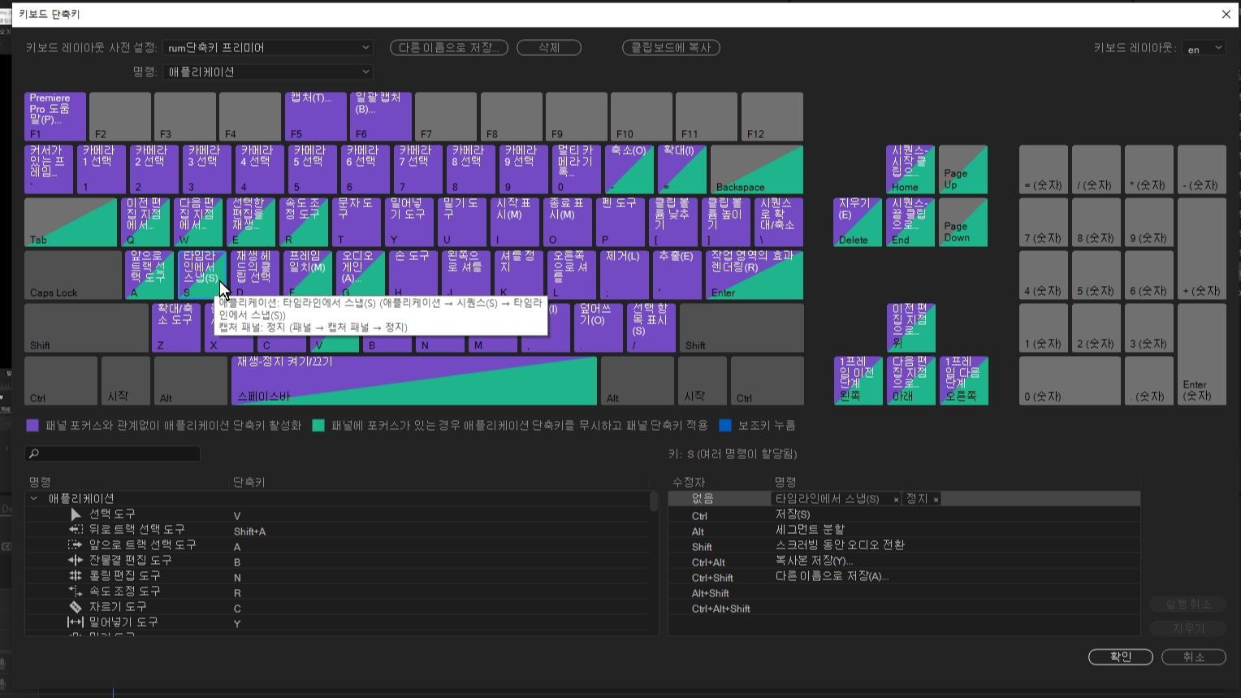This screenshot has height=698, width=1241.
Task: Remove the '정지' command tag
Action: click(936, 500)
